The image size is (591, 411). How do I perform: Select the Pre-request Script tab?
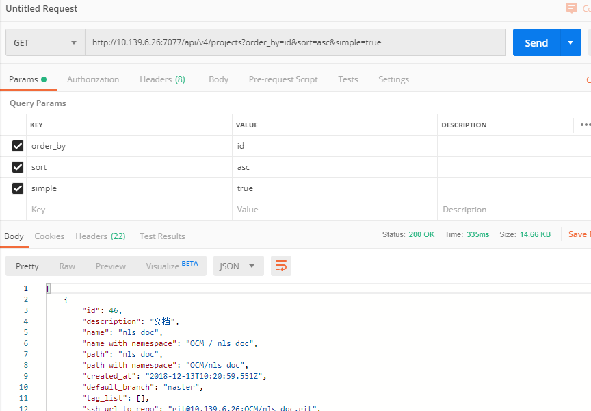coord(283,79)
